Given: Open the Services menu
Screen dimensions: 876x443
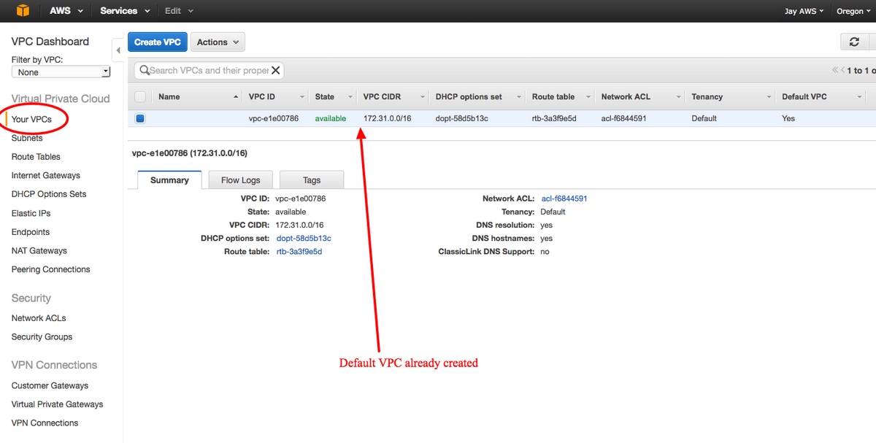Looking at the screenshot, I should (125, 11).
